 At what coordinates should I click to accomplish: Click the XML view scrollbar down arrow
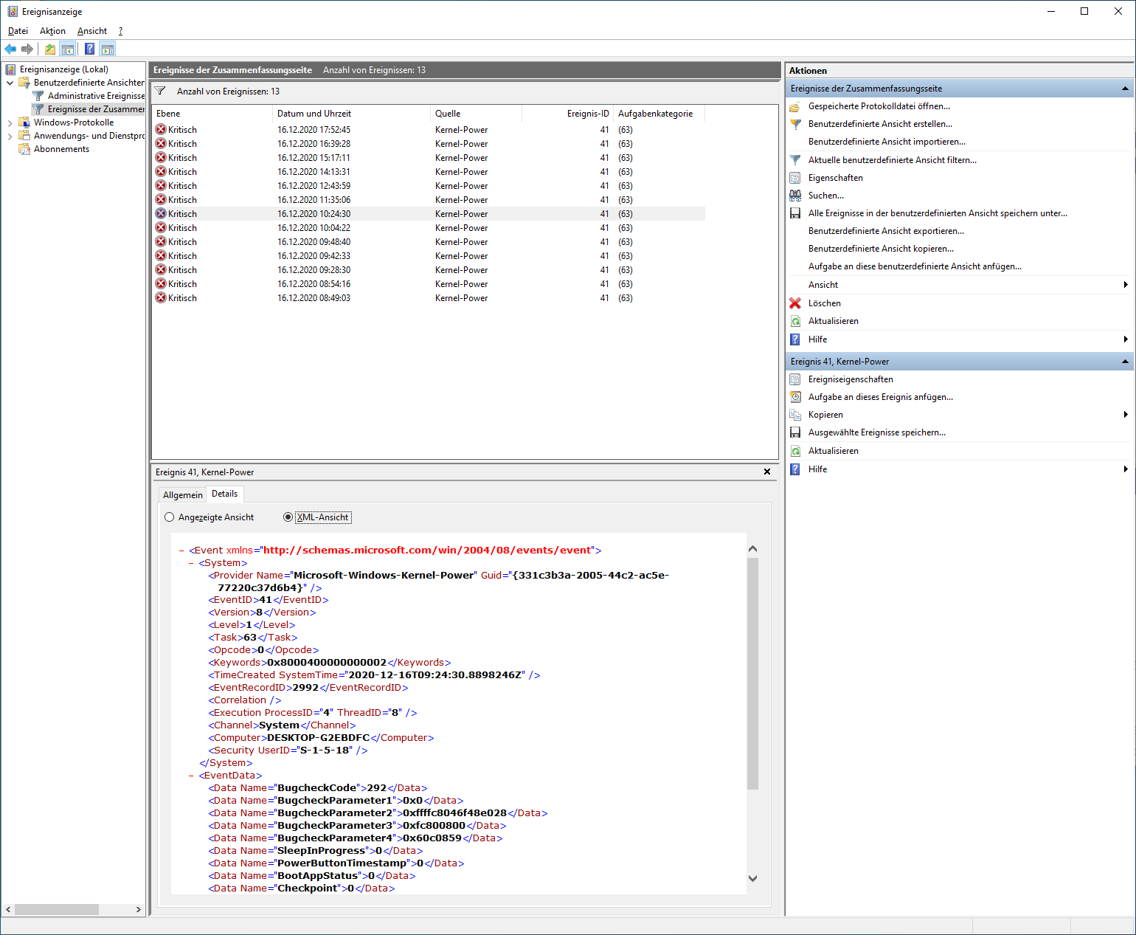coord(752,878)
